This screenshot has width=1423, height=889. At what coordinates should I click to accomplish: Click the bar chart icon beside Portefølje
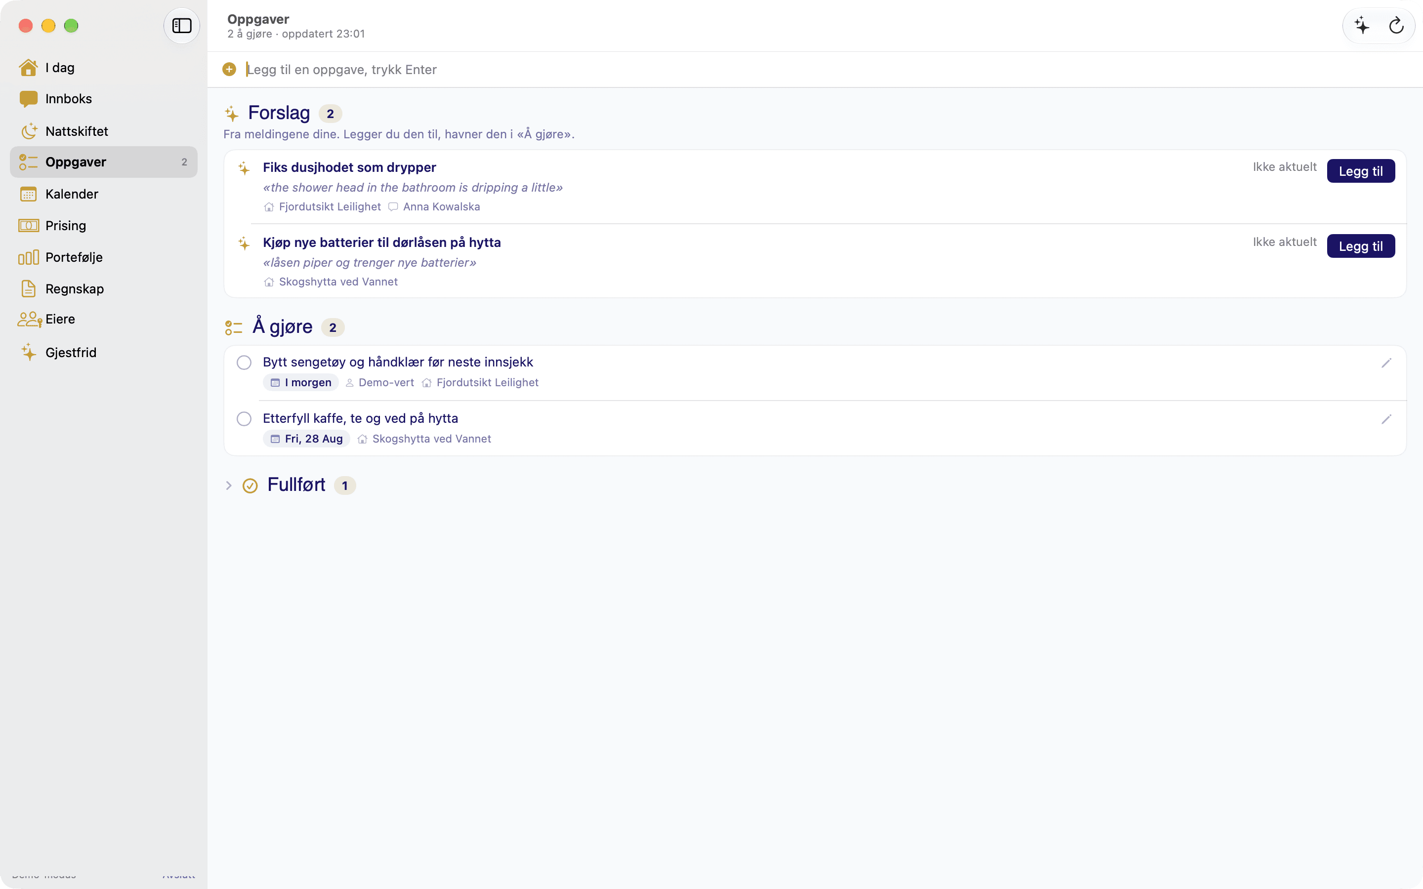coord(28,257)
